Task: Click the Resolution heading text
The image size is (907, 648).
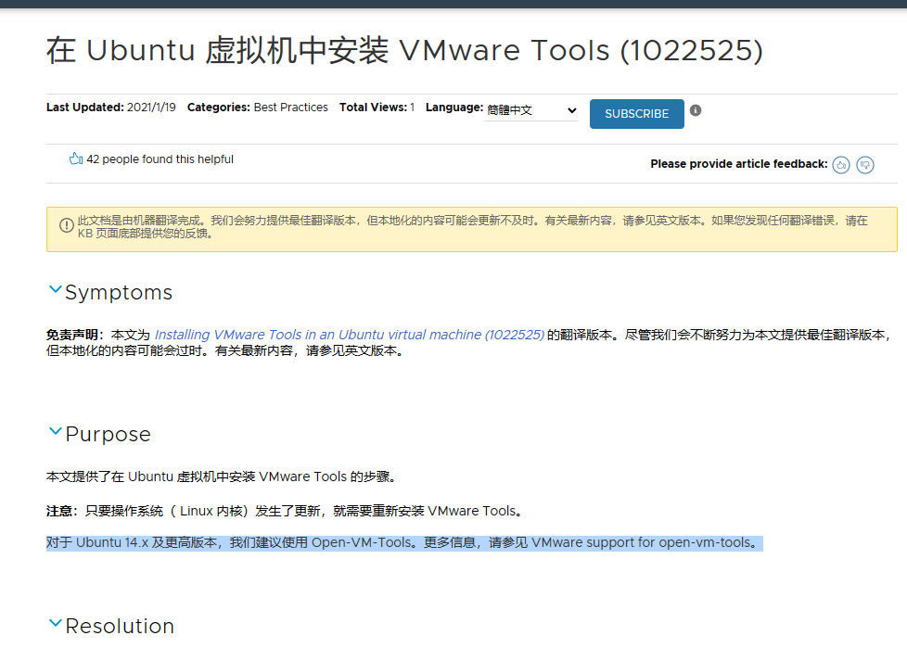Action: (x=120, y=626)
